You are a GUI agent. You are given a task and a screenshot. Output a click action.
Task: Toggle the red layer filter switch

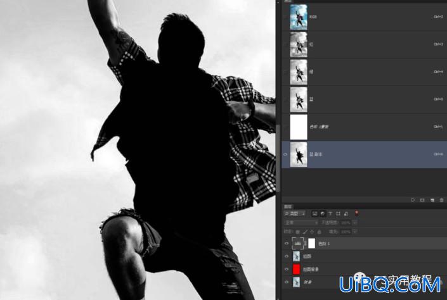coord(356,213)
